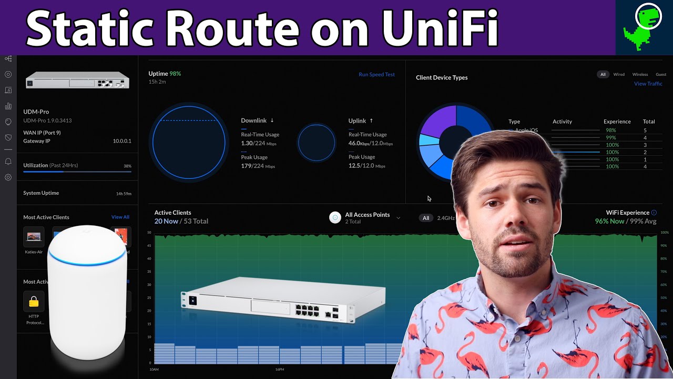Click the HTTP Protocol lock icon
Image resolution: width=673 pixels, height=379 pixels.
(34, 302)
